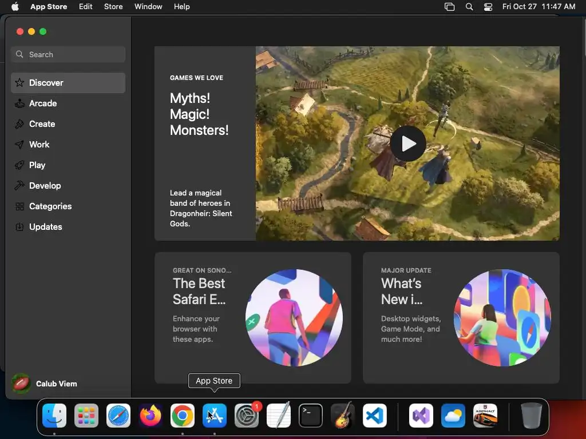This screenshot has height=439, width=586.
Task: Play the Dragonheir featured video
Action: (x=407, y=143)
